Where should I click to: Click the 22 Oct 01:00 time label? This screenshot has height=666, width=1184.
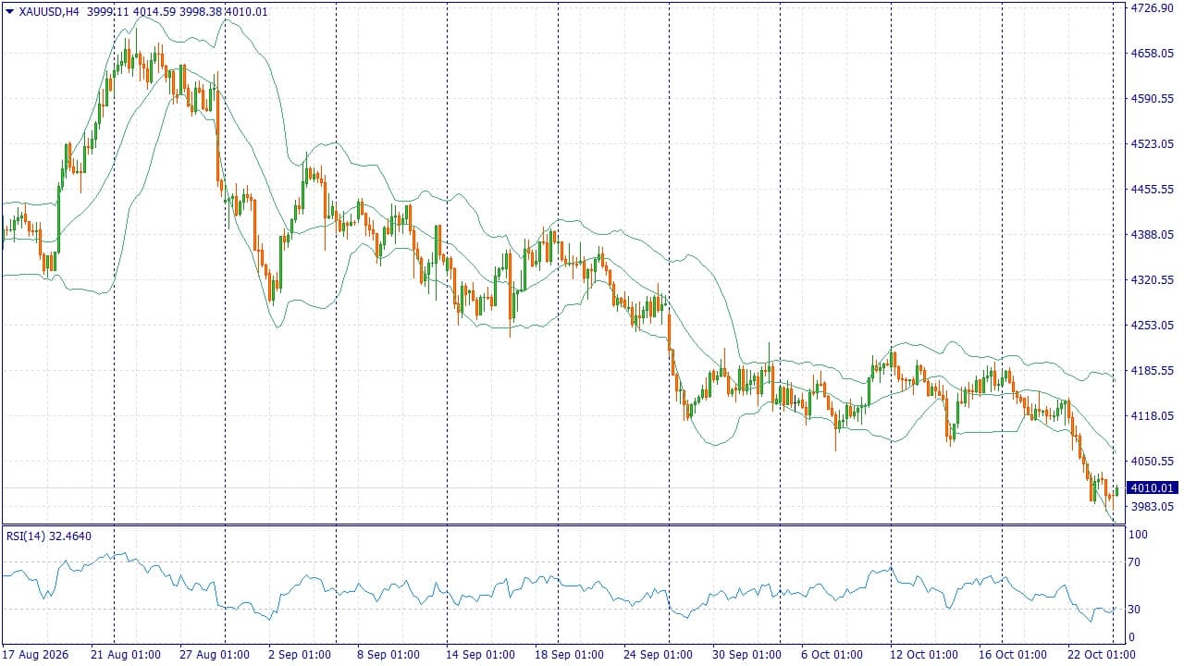pos(1103,655)
